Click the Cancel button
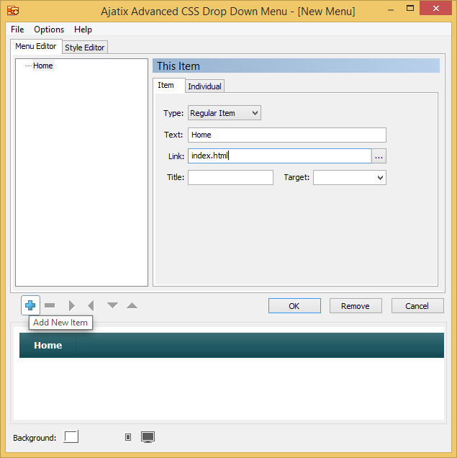This screenshot has height=458, width=457. (417, 306)
